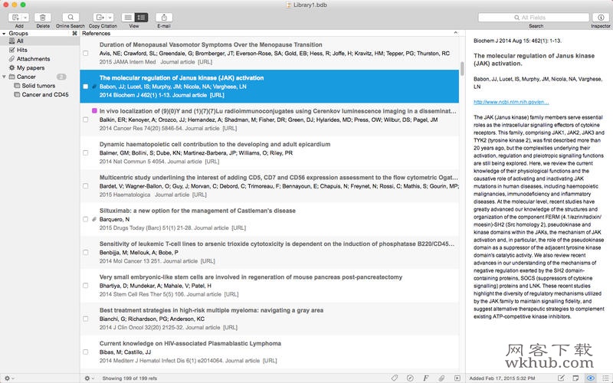This screenshot has height=383, width=613.
Task: Click the compass icon in status bar
Action: click(x=410, y=378)
